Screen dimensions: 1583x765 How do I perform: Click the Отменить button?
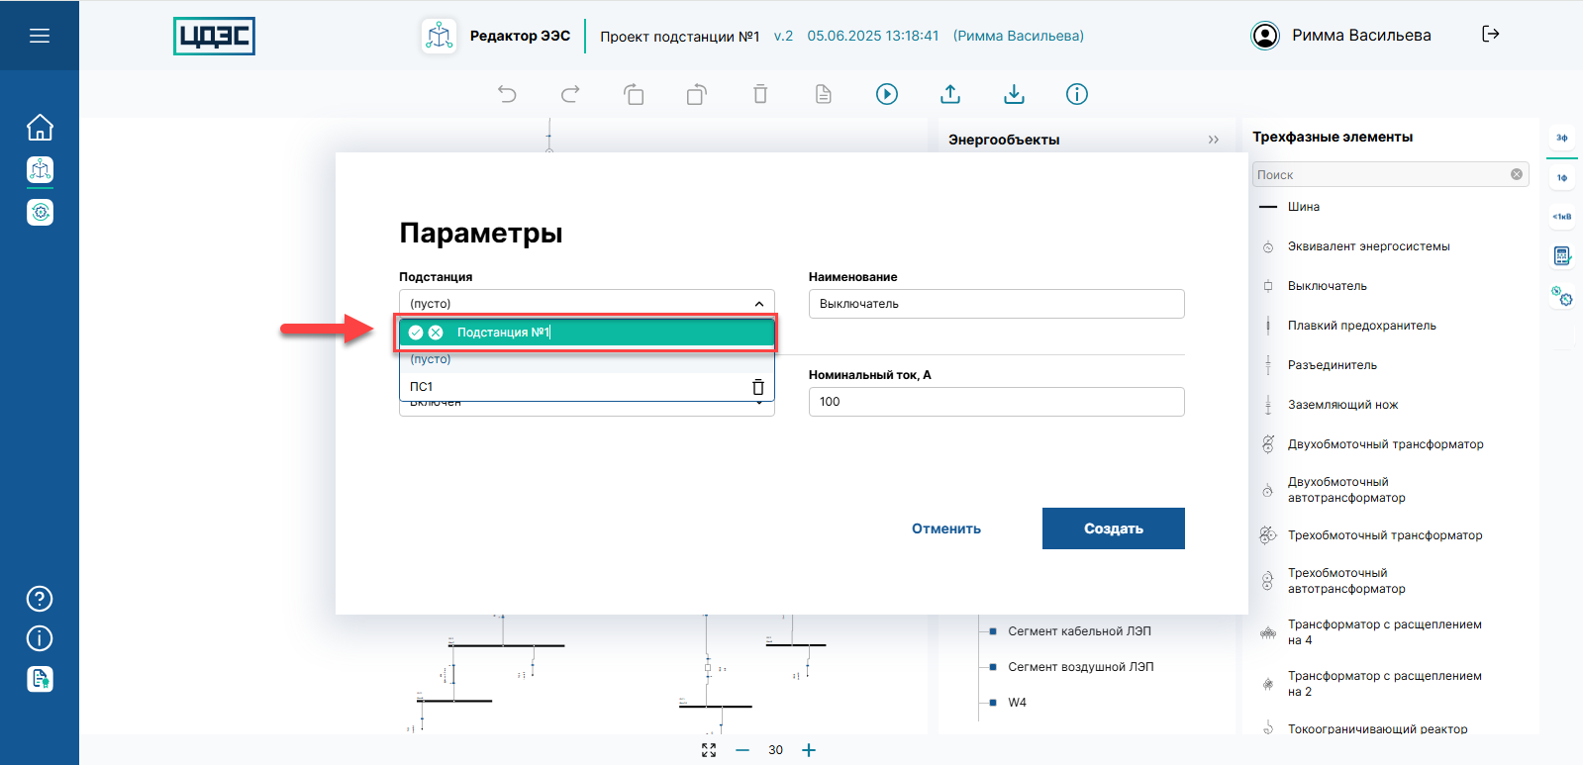tap(946, 528)
